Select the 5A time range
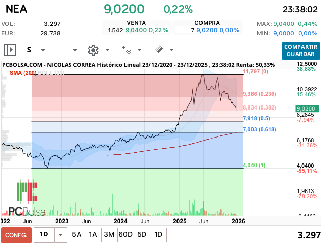 77,235
